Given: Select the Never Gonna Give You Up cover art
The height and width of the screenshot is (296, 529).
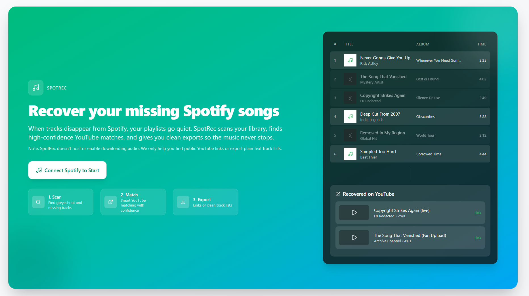Looking at the screenshot, I should pyautogui.click(x=350, y=60).
